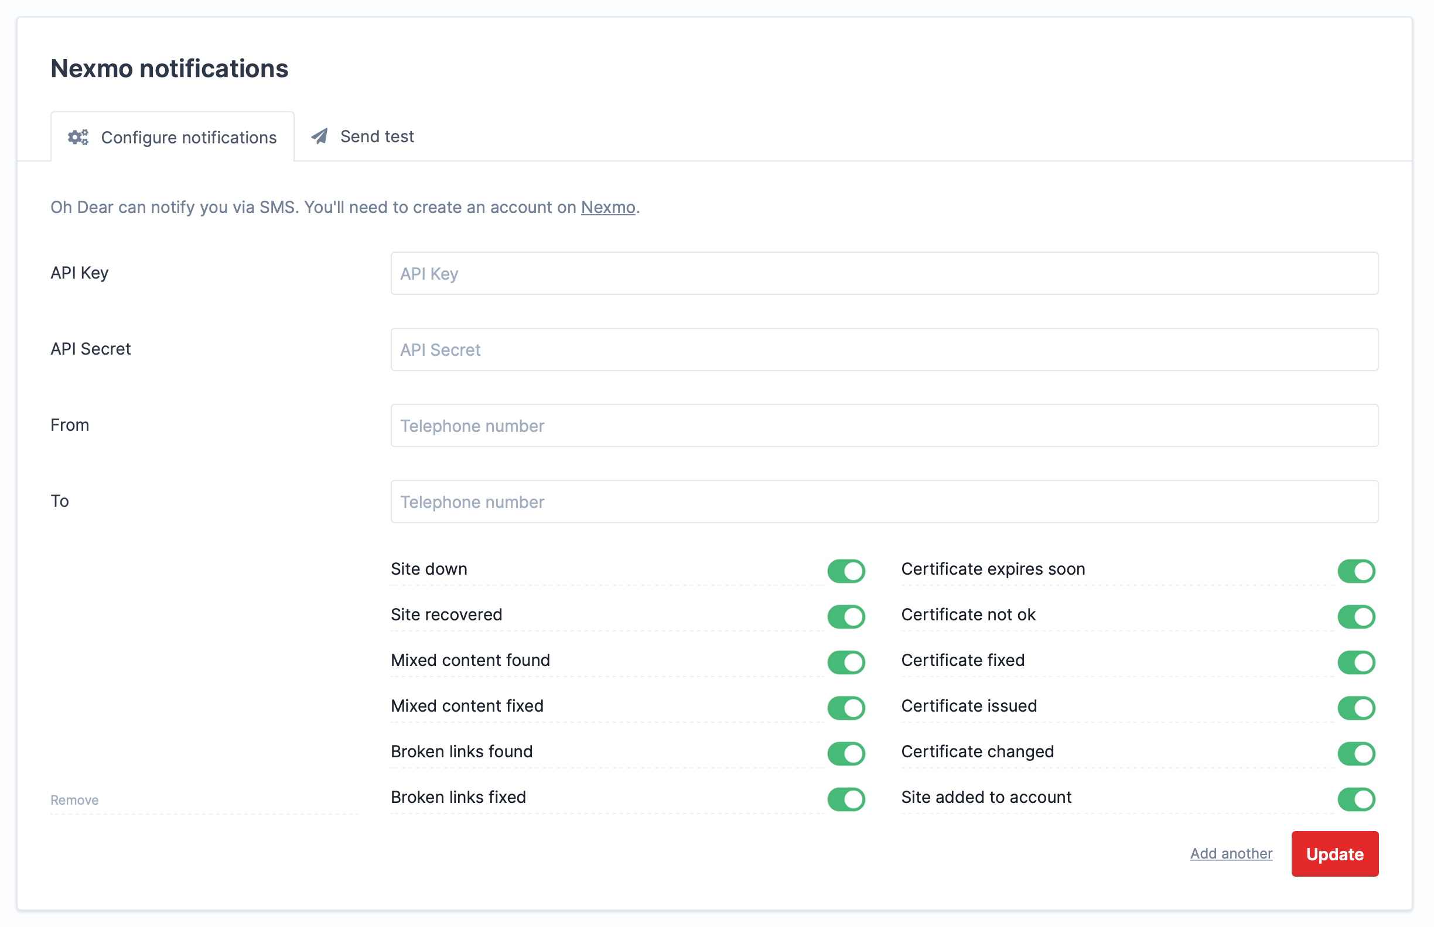Click the To label
Screen dimensions: 1434x927
pyautogui.click(x=60, y=501)
